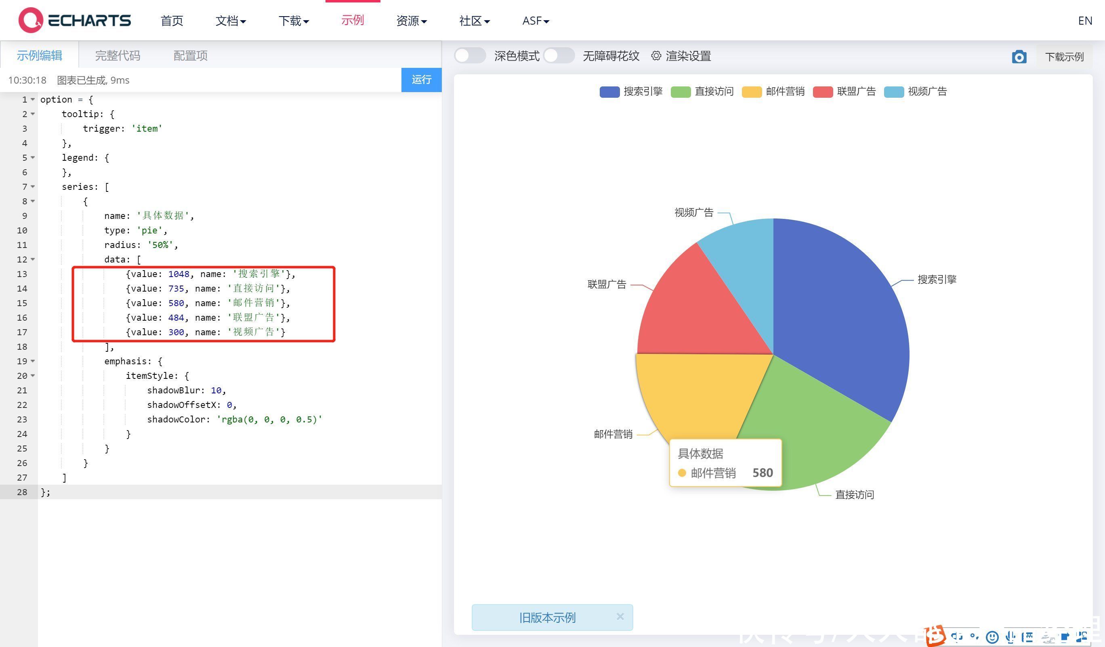Click the ECharts logo
Screen dimensions: 1105x647
[75, 20]
